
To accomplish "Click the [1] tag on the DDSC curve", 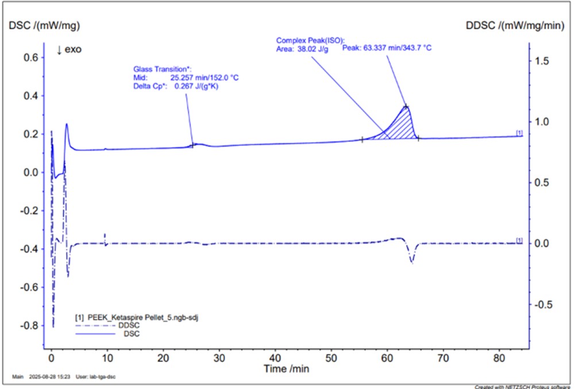I will click(519, 240).
